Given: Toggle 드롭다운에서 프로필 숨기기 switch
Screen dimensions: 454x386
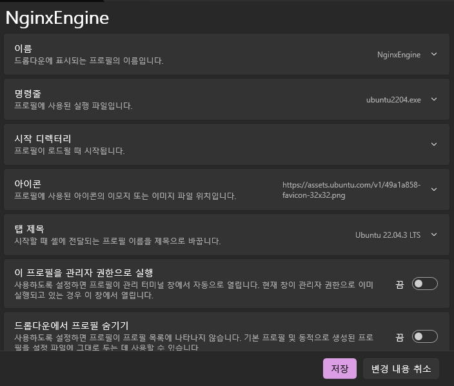Looking at the screenshot, I should coord(425,336).
